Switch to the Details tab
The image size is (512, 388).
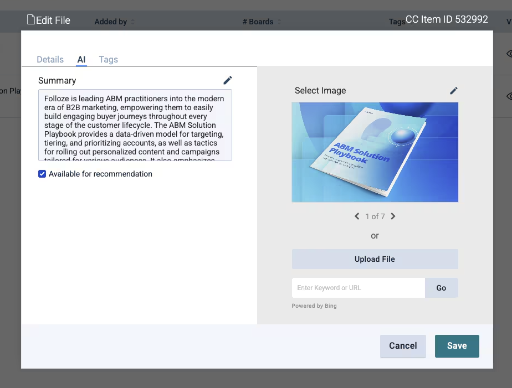coord(50,59)
